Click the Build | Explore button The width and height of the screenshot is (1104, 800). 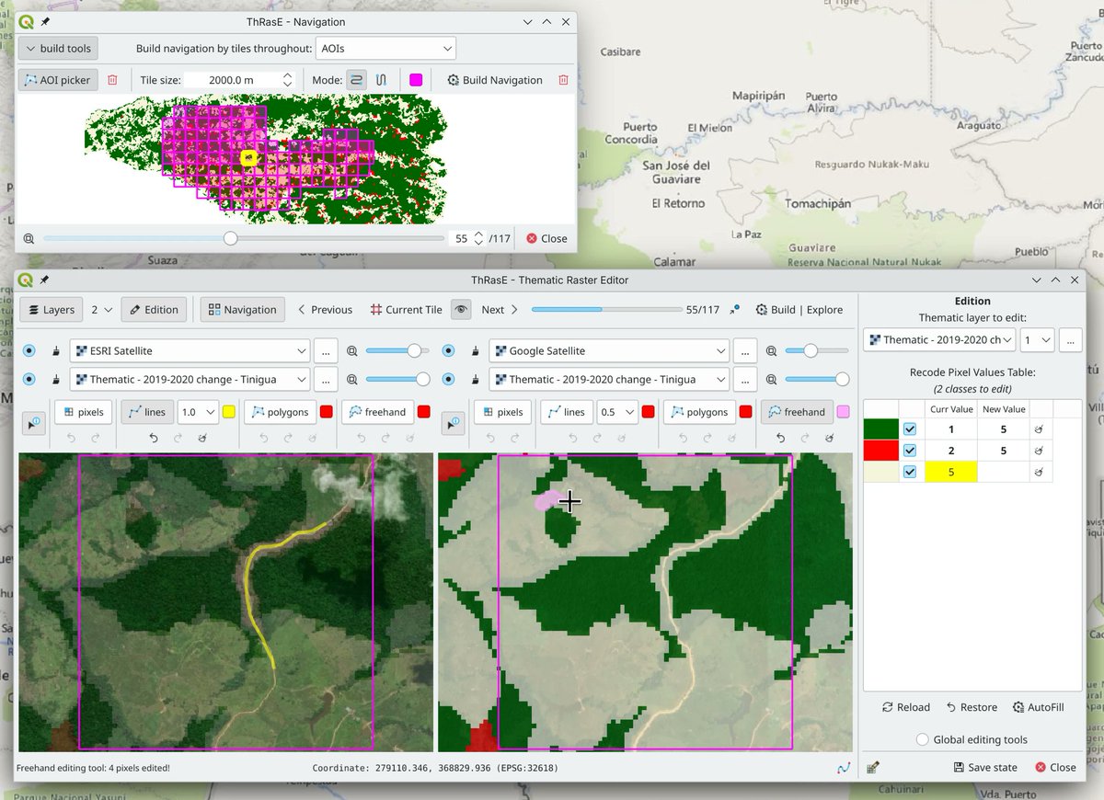pyautogui.click(x=799, y=310)
